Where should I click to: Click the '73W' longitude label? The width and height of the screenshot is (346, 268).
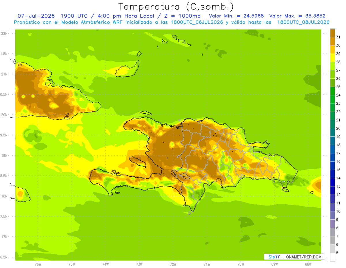tap(139, 264)
